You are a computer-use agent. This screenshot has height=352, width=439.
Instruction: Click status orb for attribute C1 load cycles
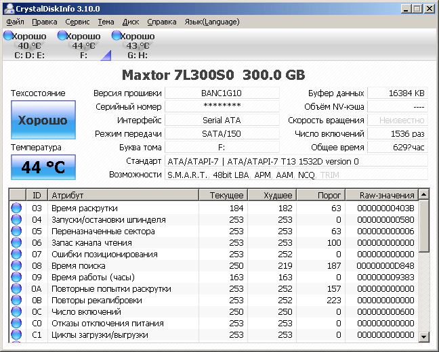(17, 334)
